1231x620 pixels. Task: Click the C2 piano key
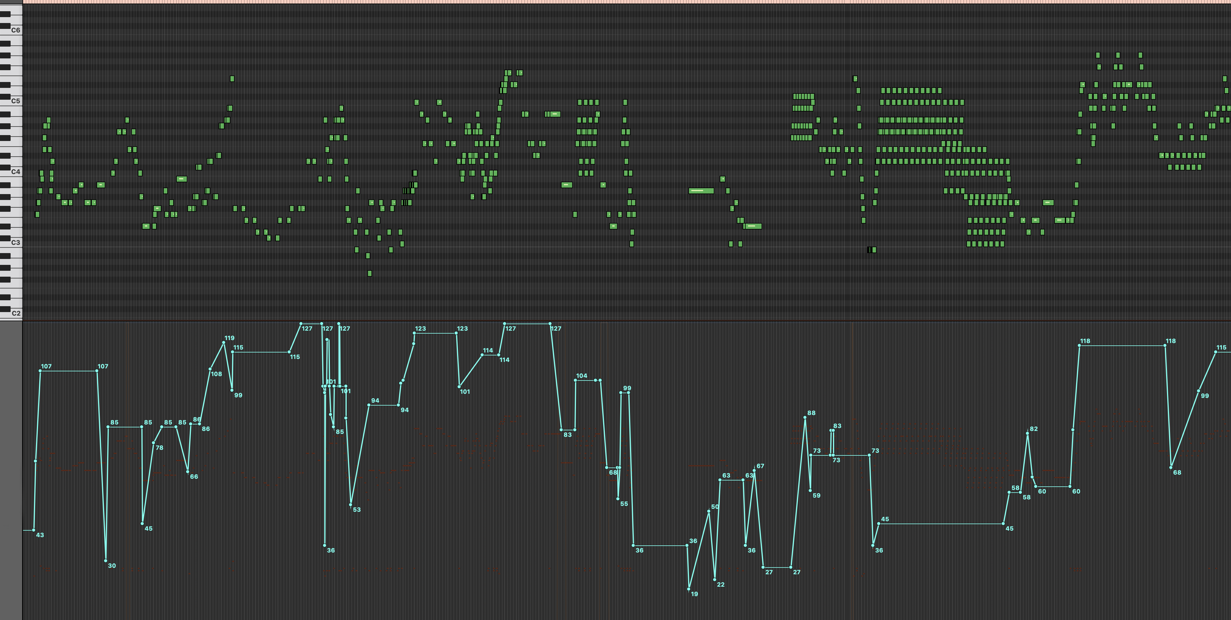[x=15, y=313]
